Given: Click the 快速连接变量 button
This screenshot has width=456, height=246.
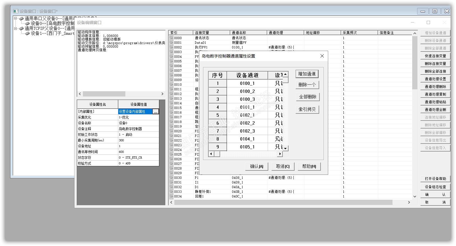Looking at the screenshot, I should click(435, 56).
